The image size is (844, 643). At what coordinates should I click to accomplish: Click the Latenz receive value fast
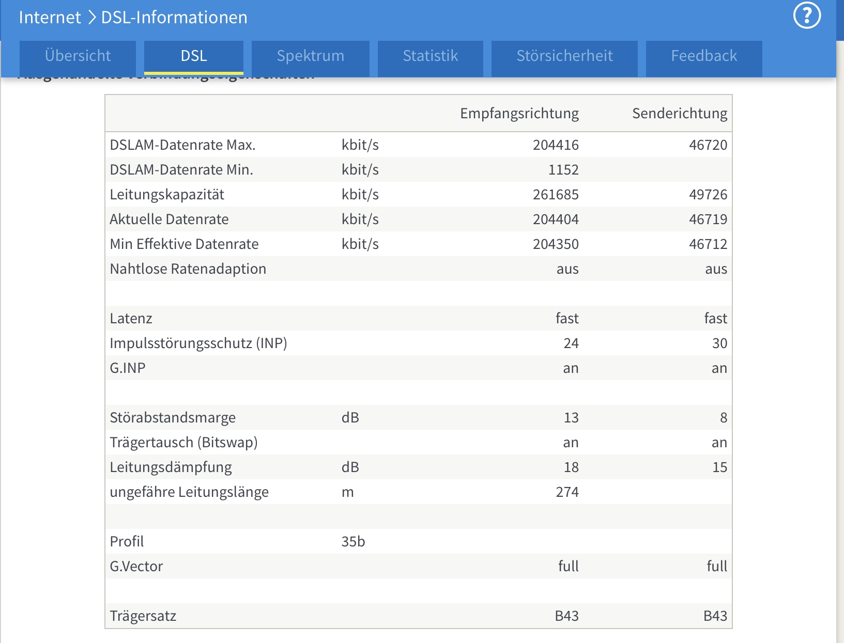[567, 319]
